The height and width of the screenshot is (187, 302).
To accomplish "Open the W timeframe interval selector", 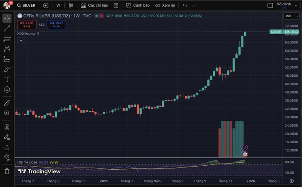I will coord(58,5).
